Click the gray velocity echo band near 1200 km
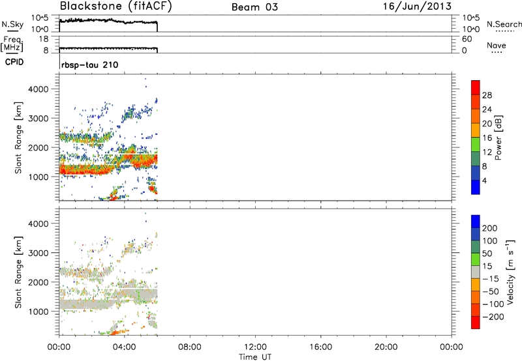 tap(87, 304)
